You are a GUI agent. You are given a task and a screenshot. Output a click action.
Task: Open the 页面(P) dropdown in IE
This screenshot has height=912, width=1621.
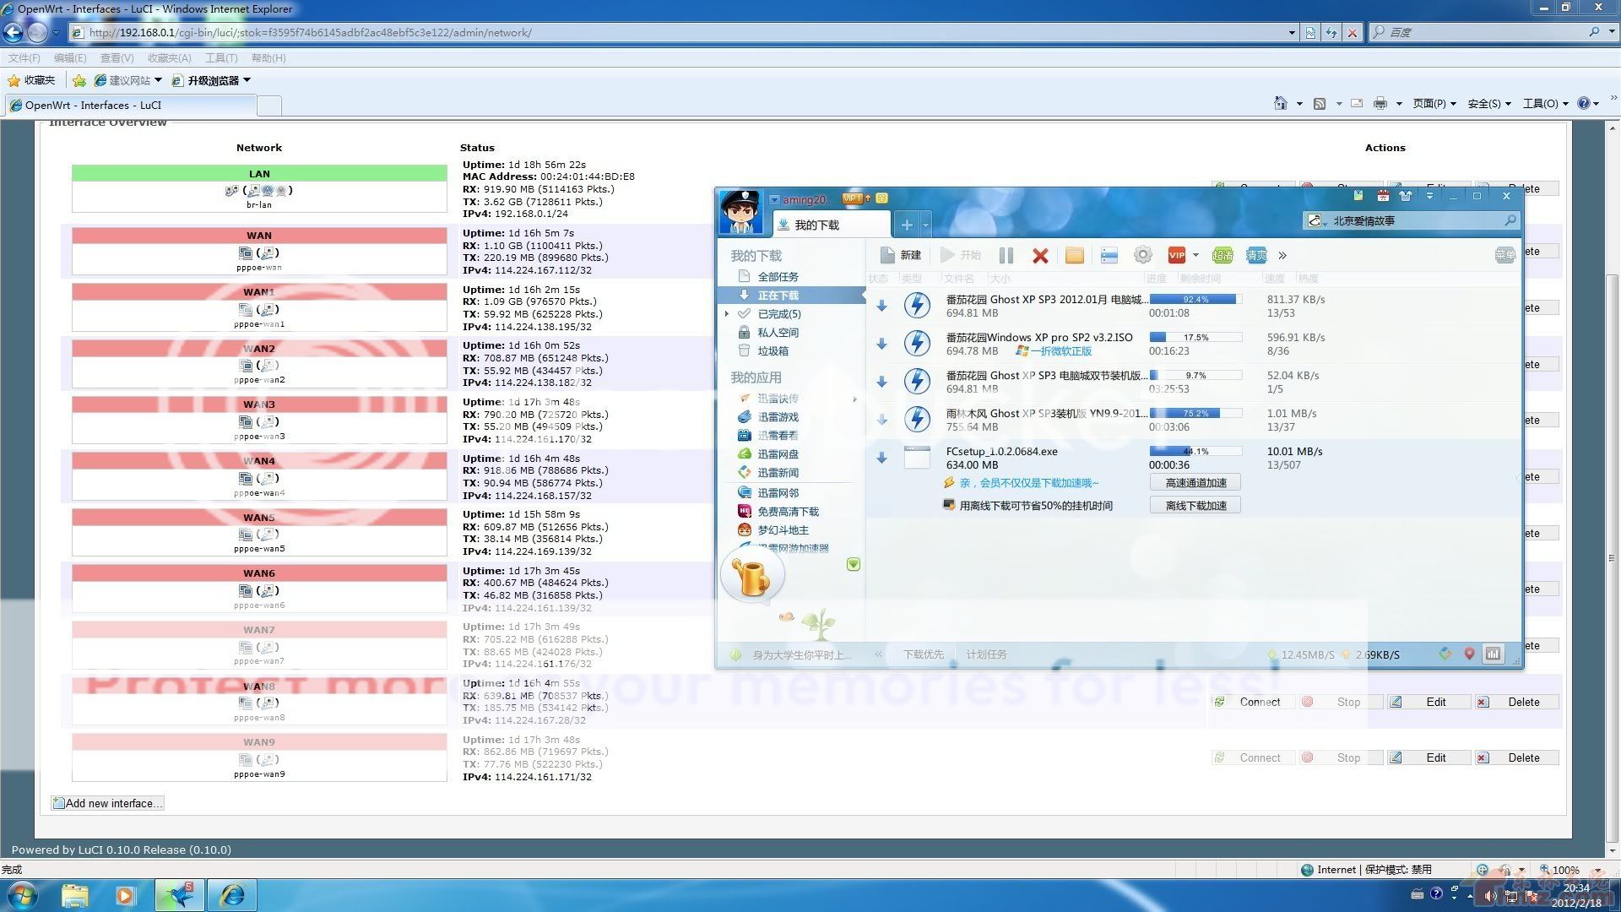pyautogui.click(x=1434, y=103)
